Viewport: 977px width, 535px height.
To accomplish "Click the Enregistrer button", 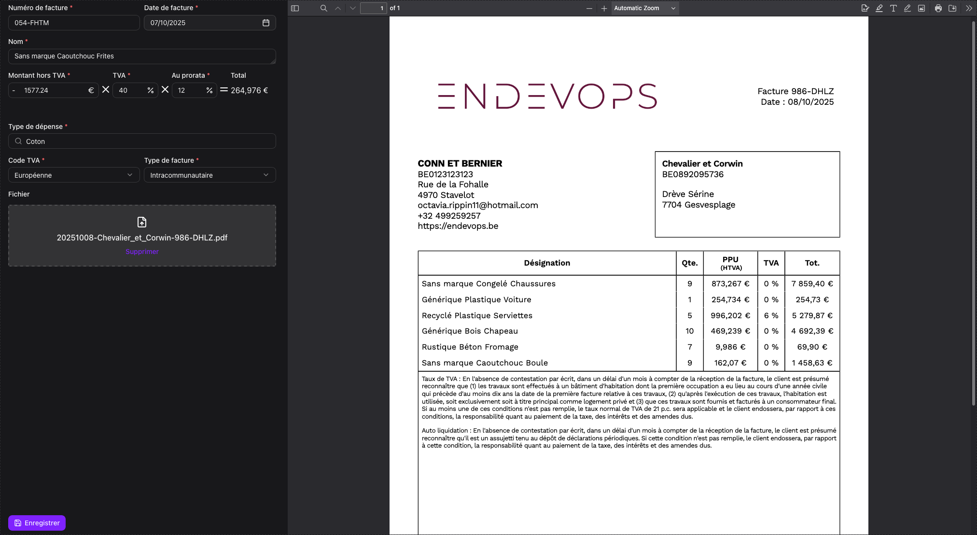I will pos(37,523).
